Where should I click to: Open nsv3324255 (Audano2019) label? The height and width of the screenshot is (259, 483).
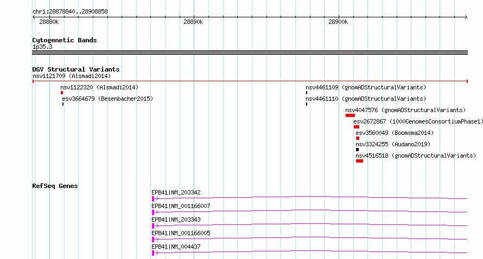(393, 144)
